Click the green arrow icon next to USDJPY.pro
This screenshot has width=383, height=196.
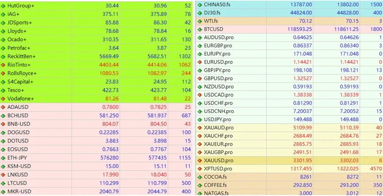200,120
